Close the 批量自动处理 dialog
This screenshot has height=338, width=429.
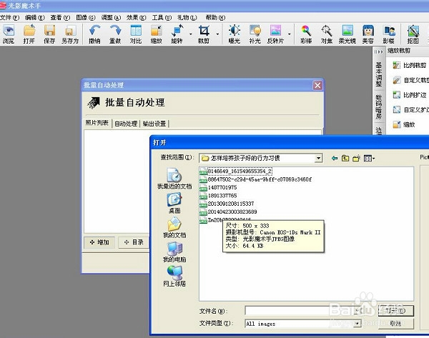click(x=317, y=85)
